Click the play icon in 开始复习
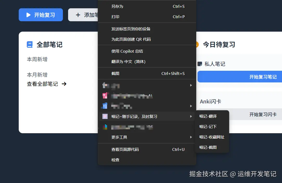The height and width of the screenshot is (183, 282). point(28,15)
